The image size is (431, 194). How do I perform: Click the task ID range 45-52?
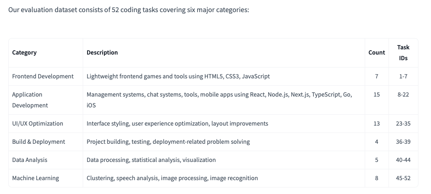pyautogui.click(x=403, y=178)
